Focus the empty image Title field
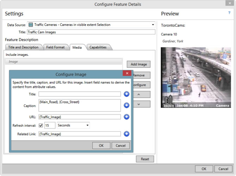This screenshot has width=236, height=176. tap(80, 94)
